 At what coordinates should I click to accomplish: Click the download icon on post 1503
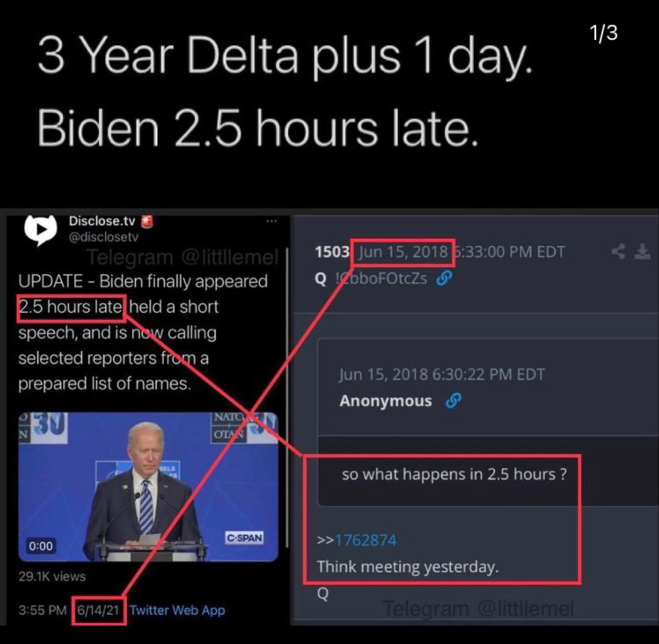tap(642, 252)
